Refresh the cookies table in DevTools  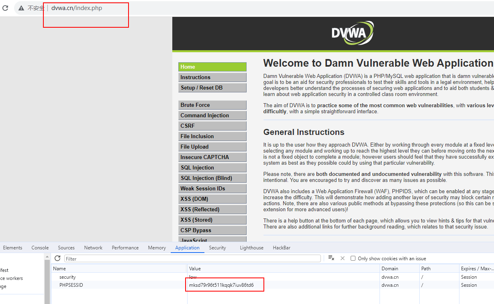tap(57, 258)
